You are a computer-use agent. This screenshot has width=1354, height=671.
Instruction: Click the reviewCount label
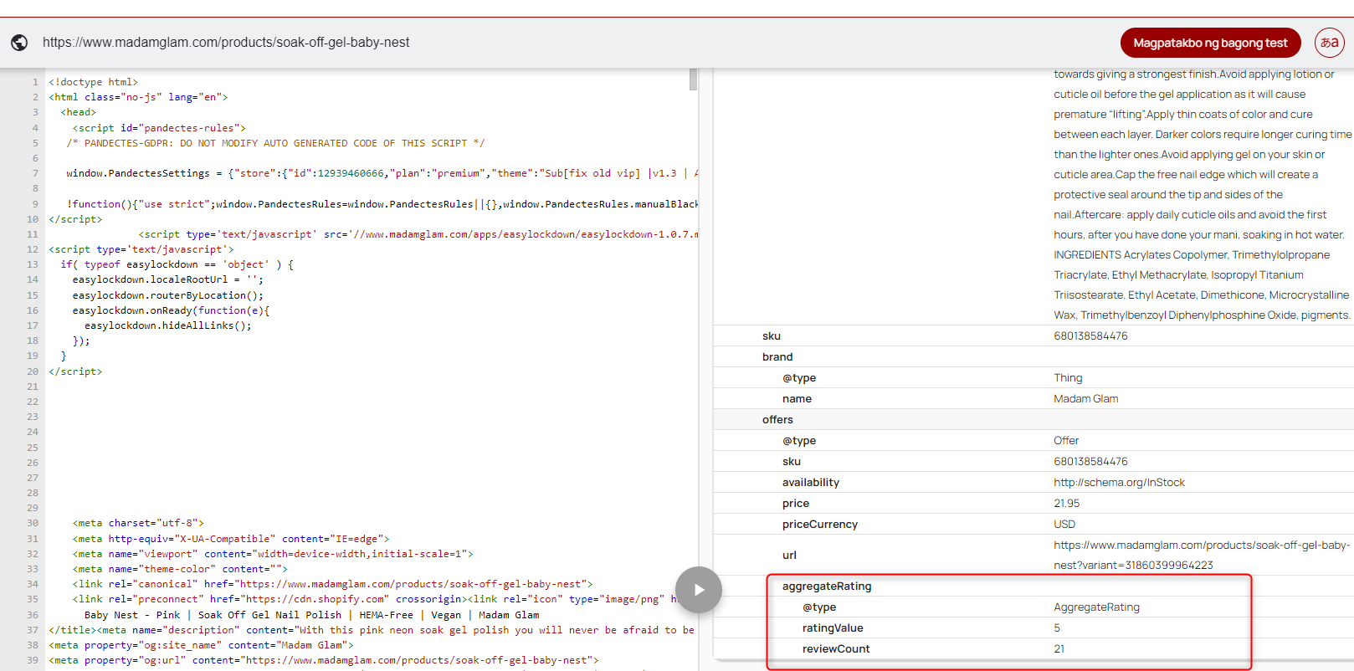(836, 649)
